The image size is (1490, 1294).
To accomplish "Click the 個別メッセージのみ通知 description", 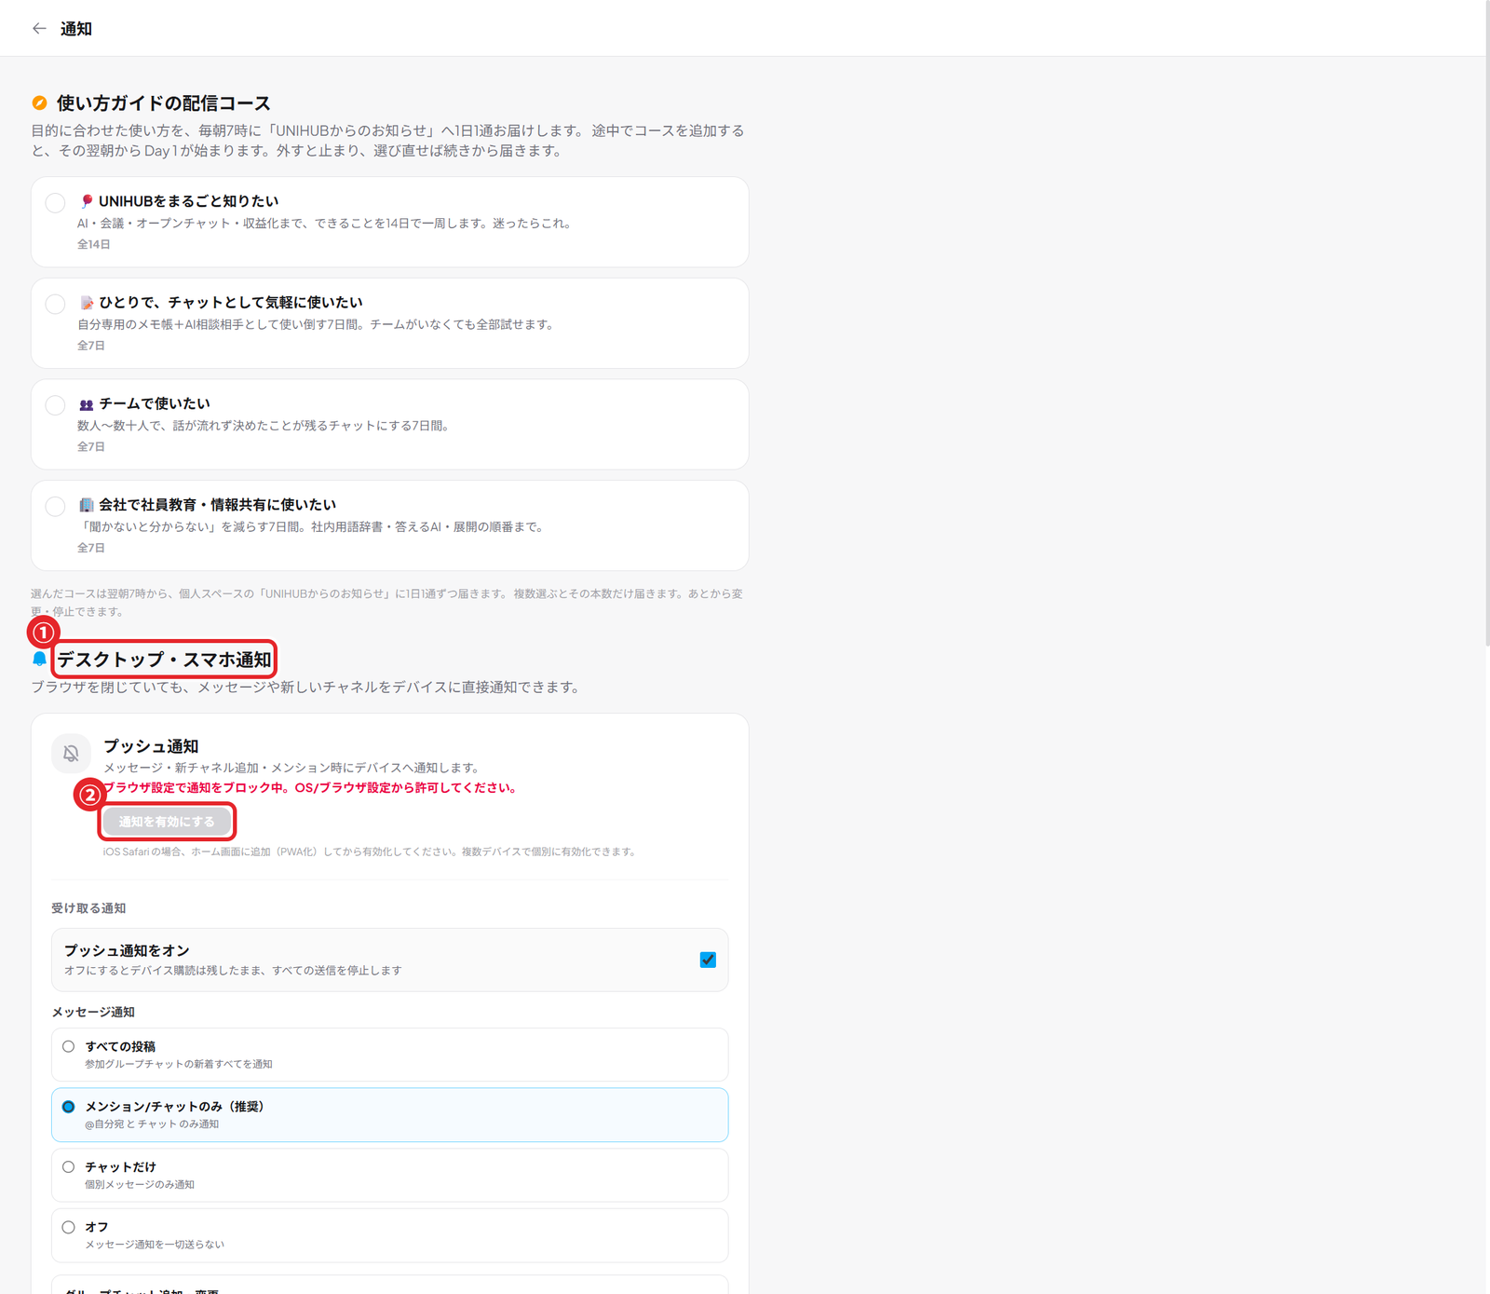I will (x=140, y=1185).
